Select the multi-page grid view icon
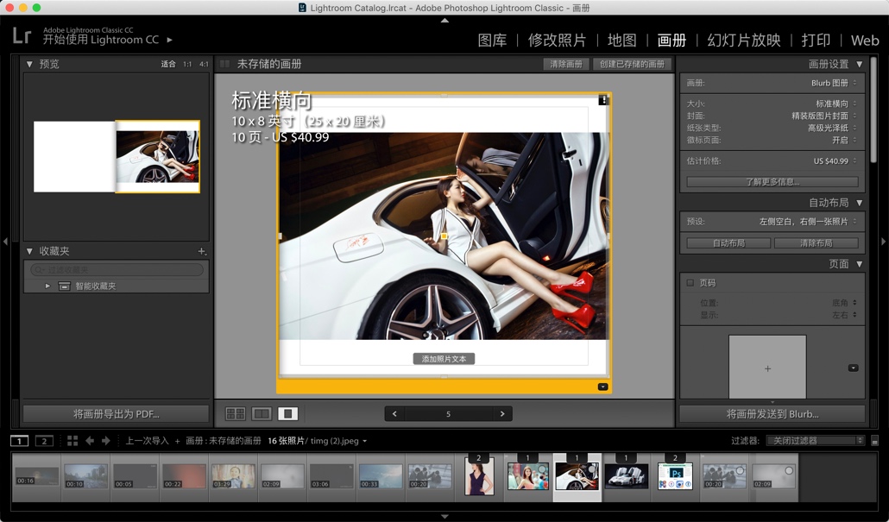Image resolution: width=889 pixels, height=522 pixels. 236,413
